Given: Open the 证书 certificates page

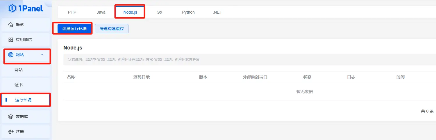Looking at the screenshot, I should (x=26, y=85).
